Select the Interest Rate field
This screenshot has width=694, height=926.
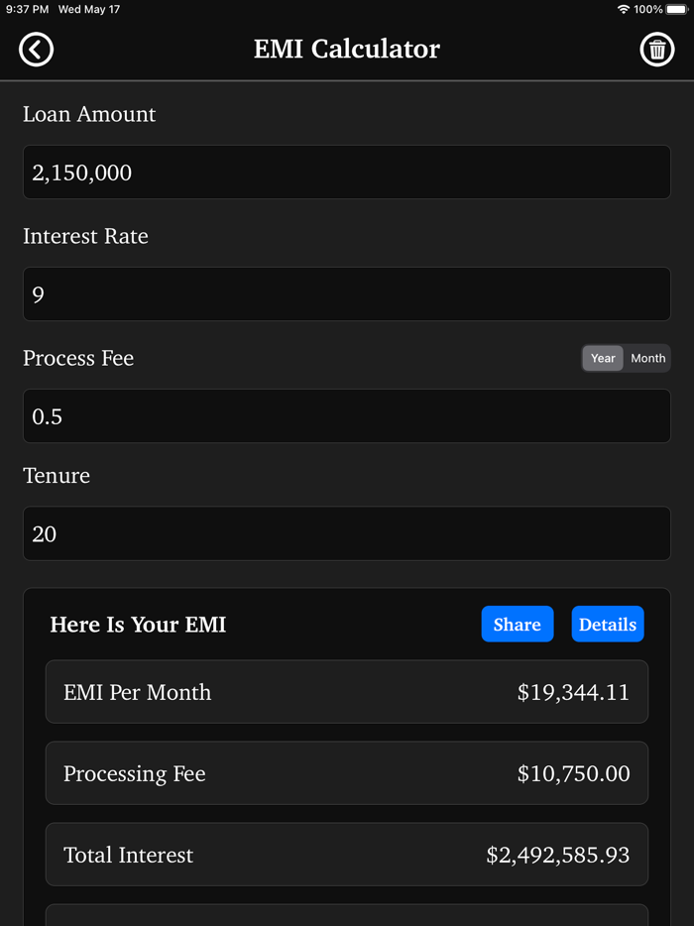click(347, 293)
